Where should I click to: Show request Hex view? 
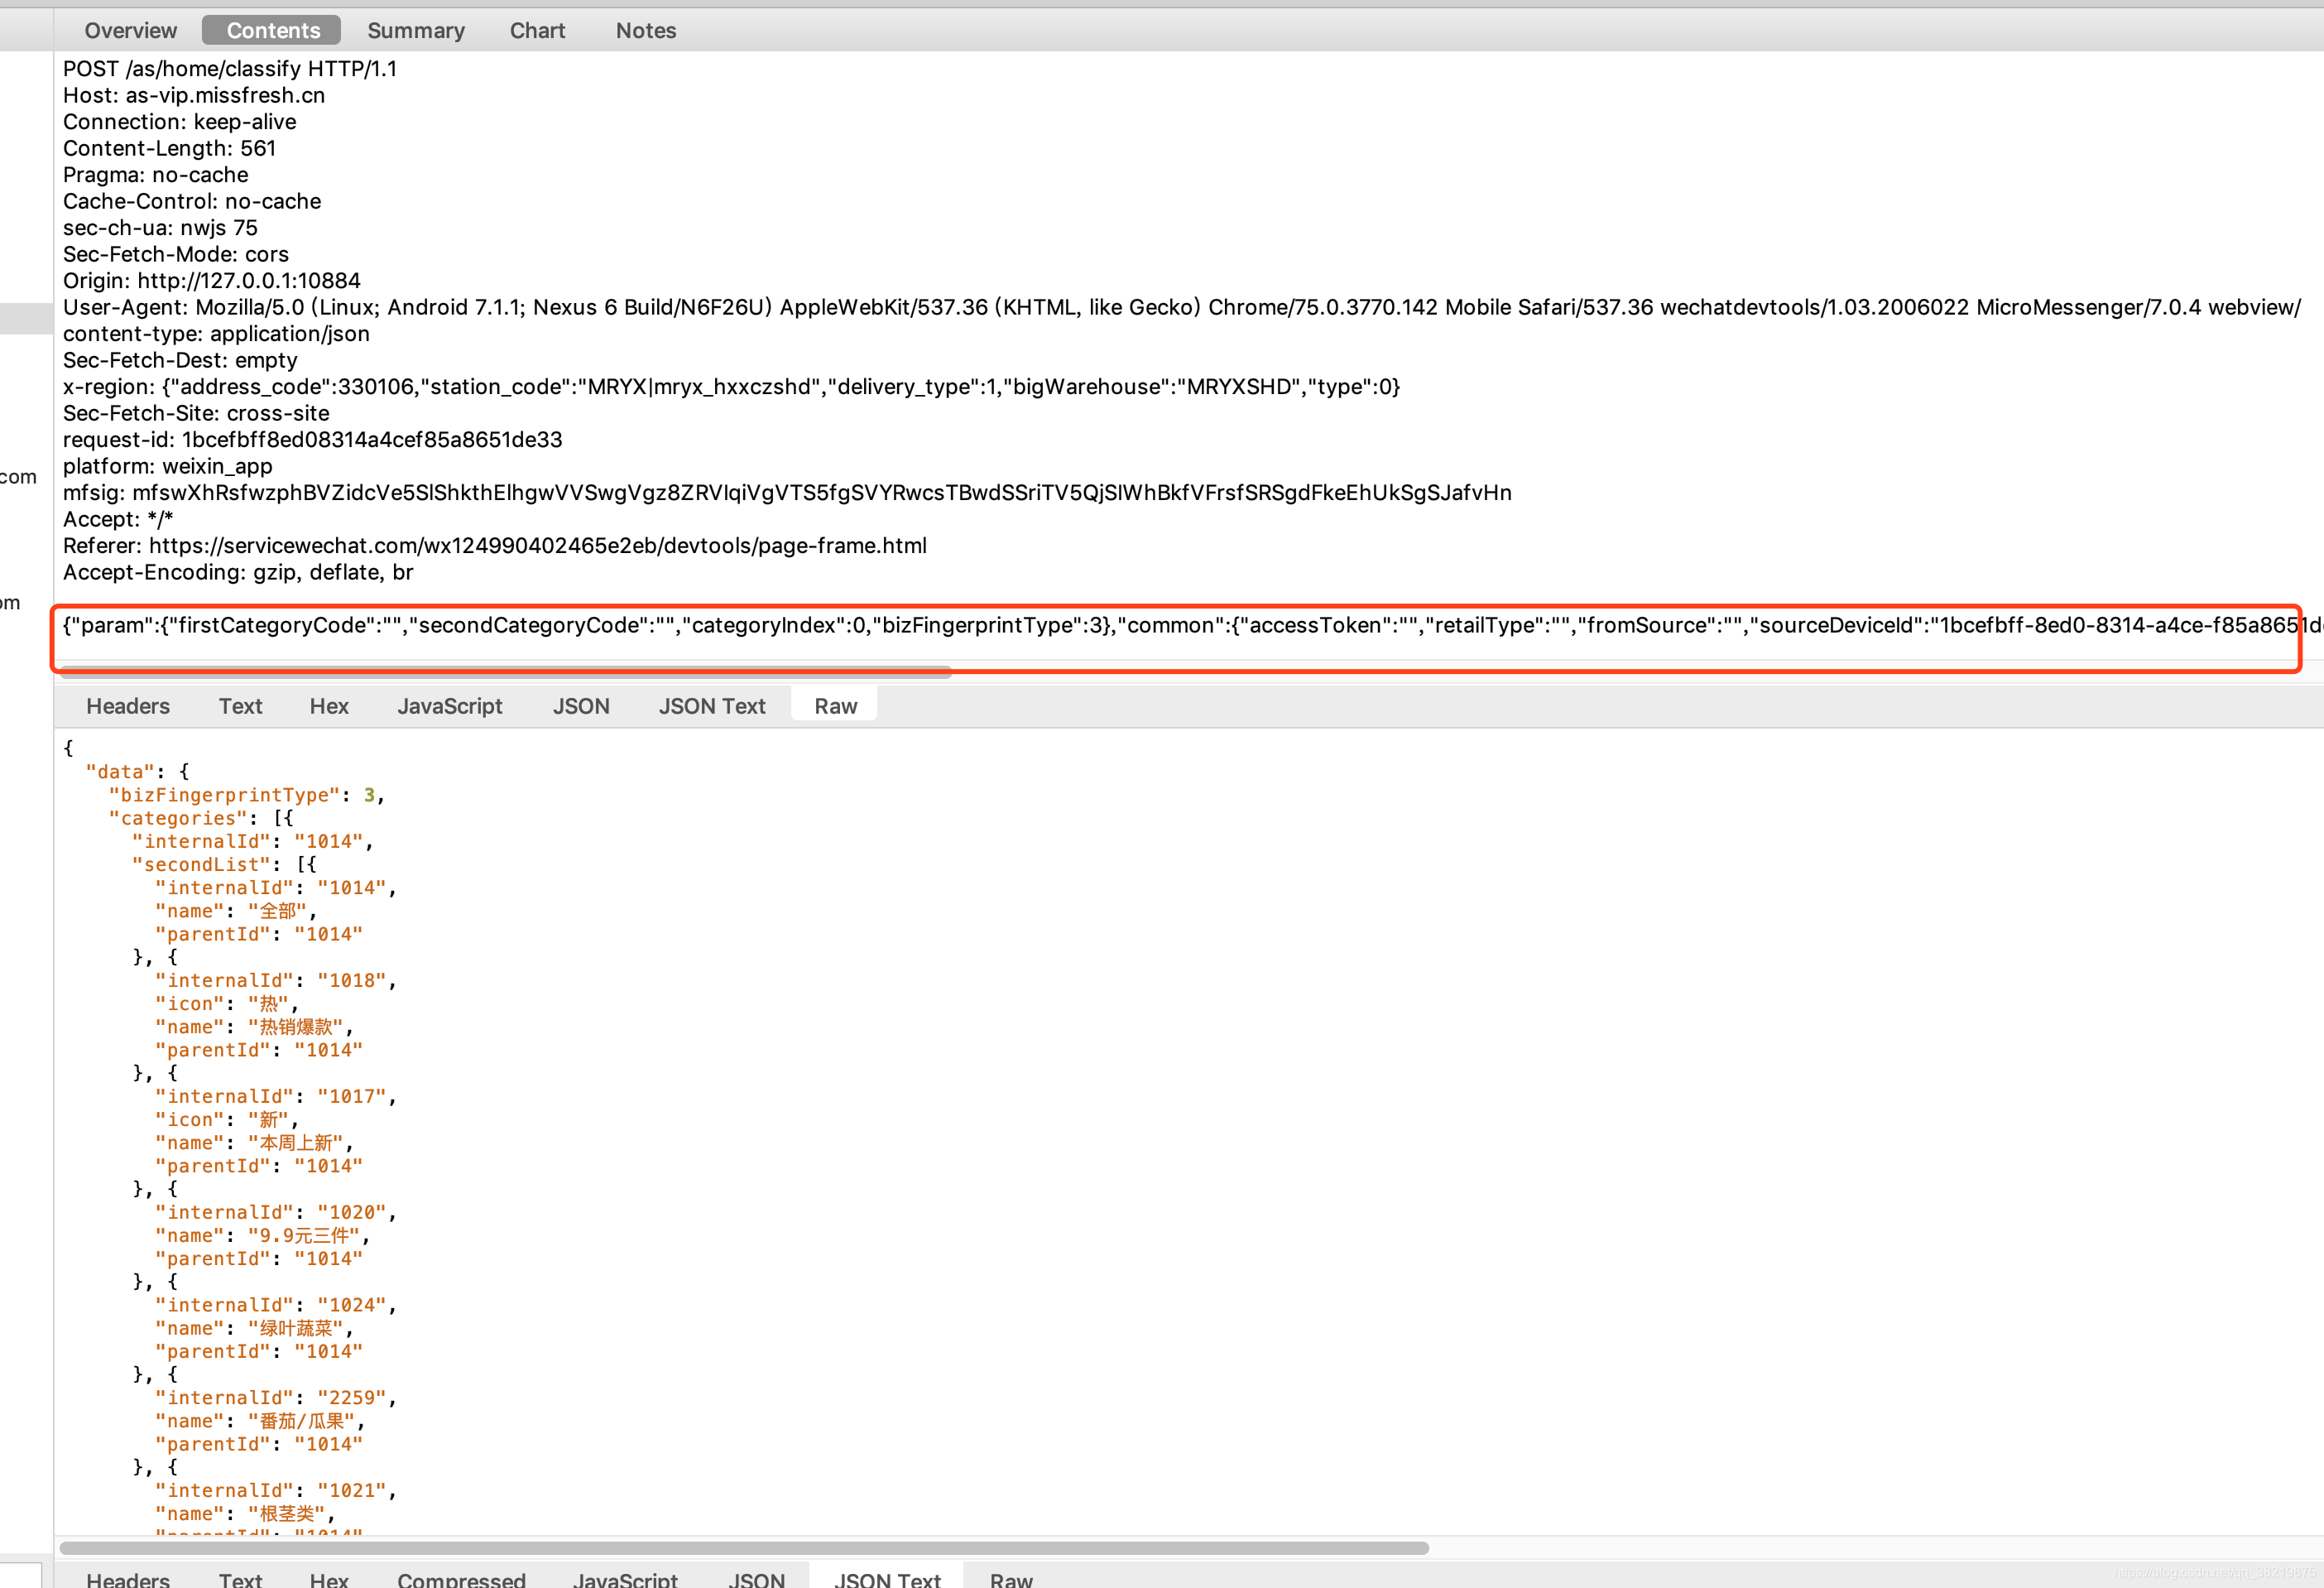point(329,705)
